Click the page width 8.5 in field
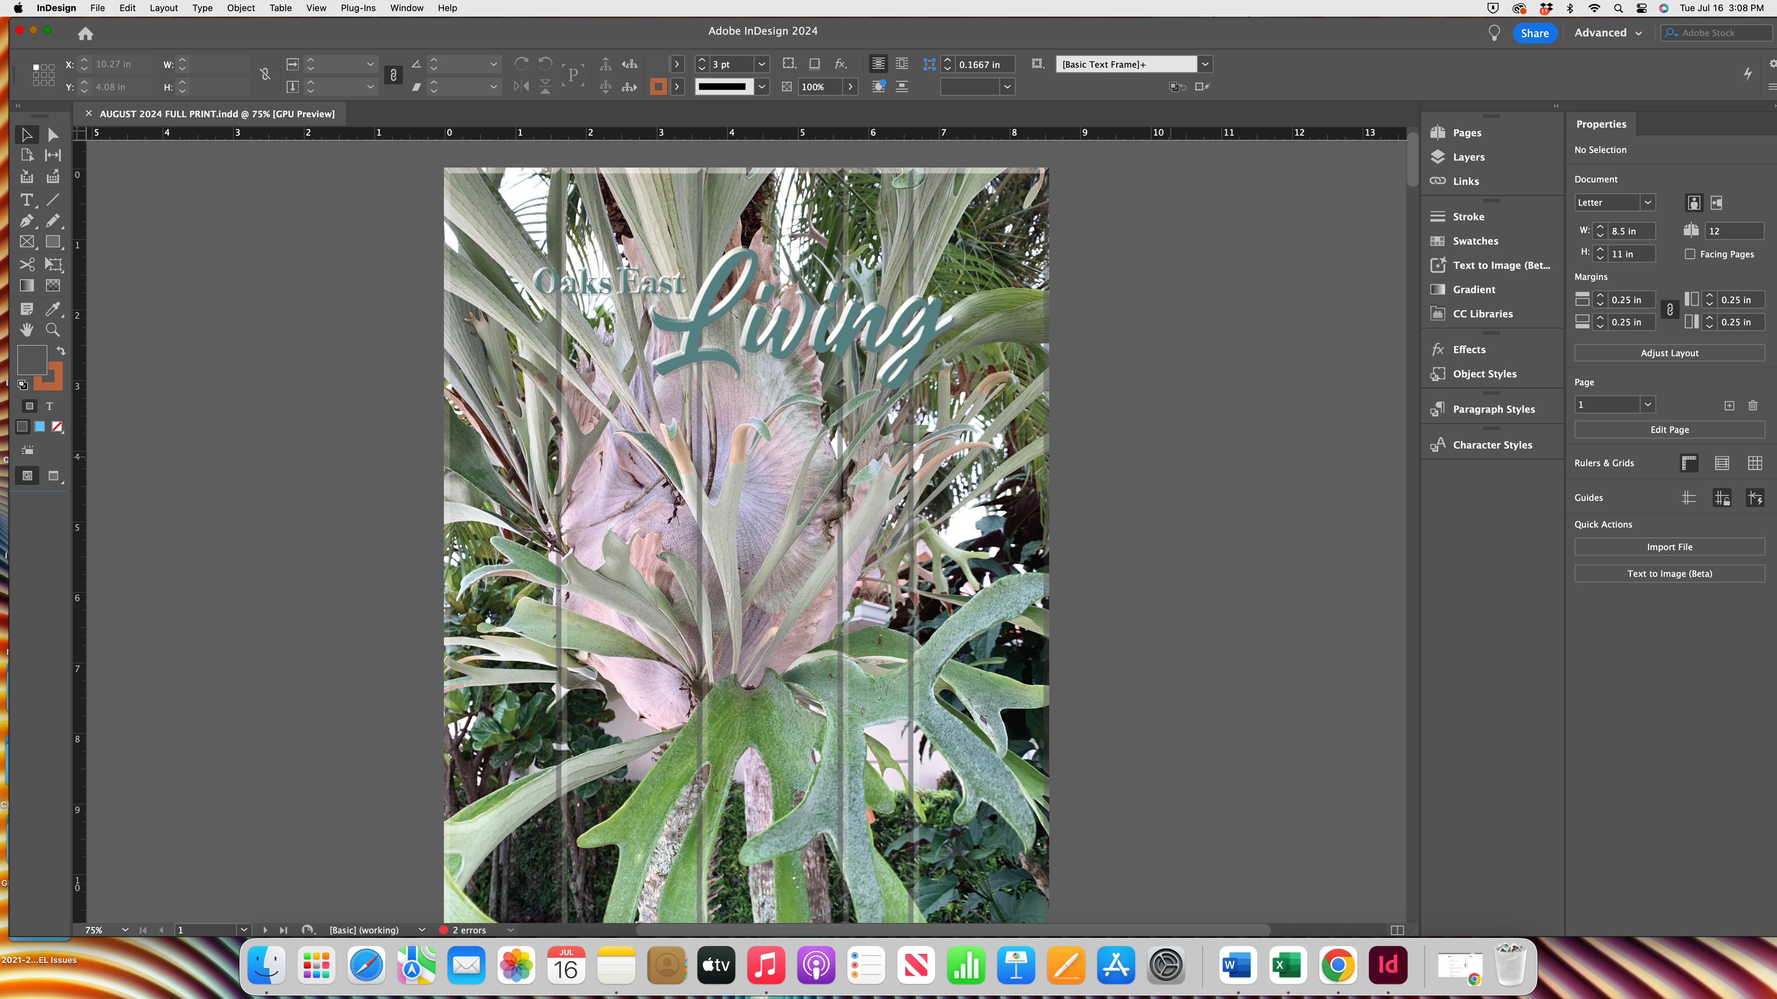Image resolution: width=1777 pixels, height=999 pixels. pos(1632,231)
